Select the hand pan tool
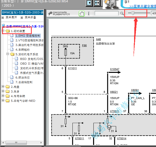 pyautogui.click(x=82, y=13)
